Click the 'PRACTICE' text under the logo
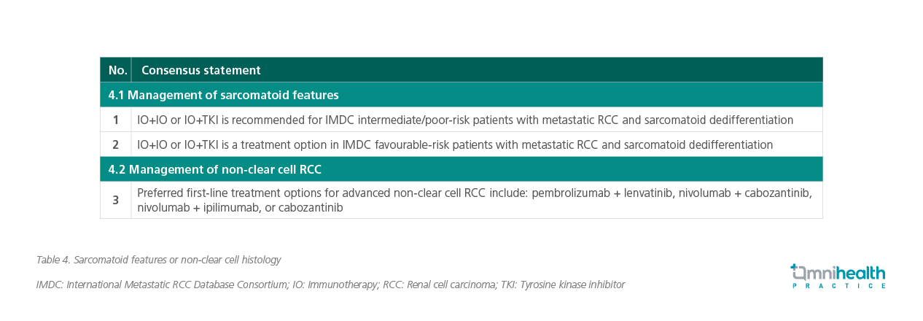The image size is (923, 321). [838, 286]
